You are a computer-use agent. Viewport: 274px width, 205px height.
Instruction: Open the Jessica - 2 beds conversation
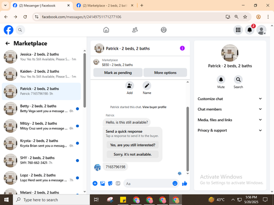point(41,57)
